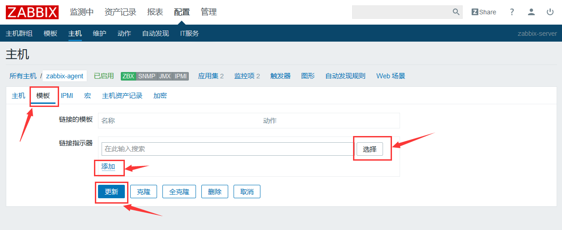
Task: Click the 已启用 status link
Action: (x=104, y=76)
